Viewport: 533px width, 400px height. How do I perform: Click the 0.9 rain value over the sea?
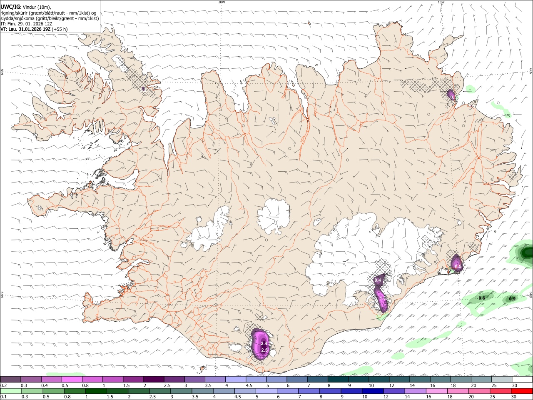[x=512, y=299]
